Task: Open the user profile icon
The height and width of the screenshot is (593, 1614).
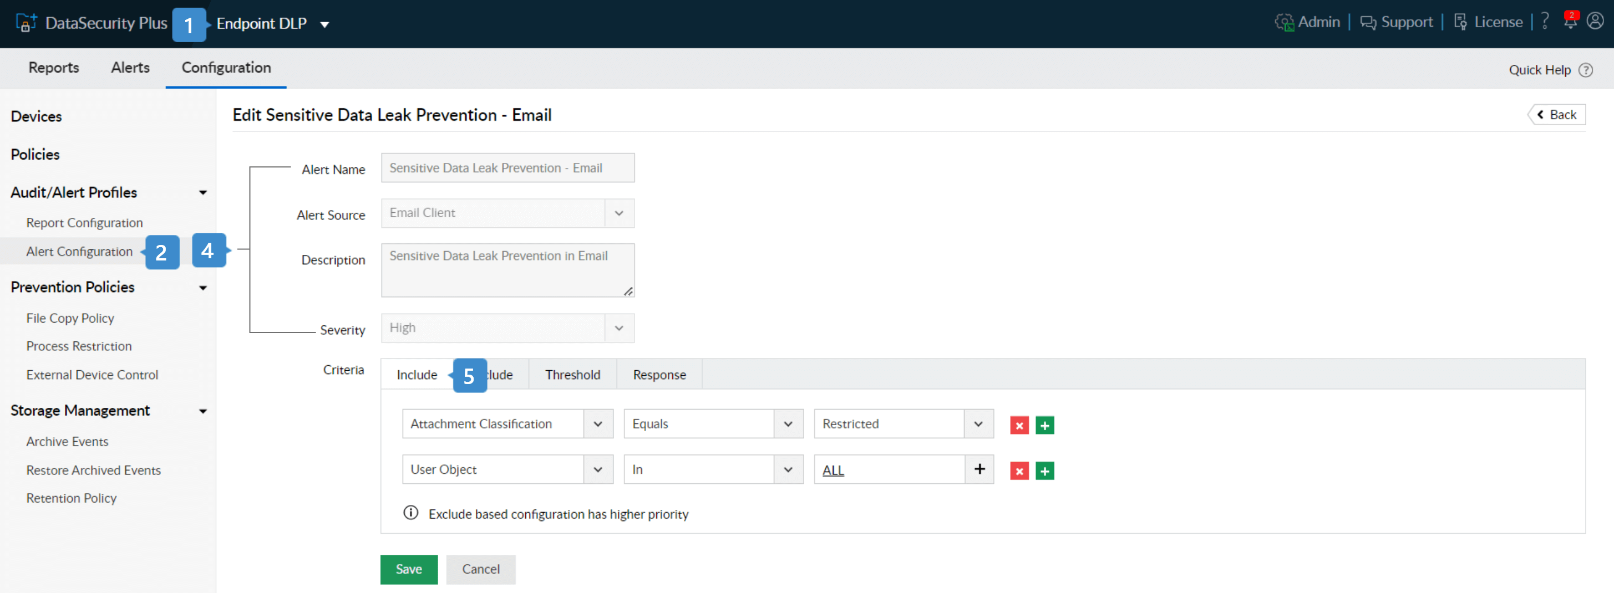Action: [1595, 22]
